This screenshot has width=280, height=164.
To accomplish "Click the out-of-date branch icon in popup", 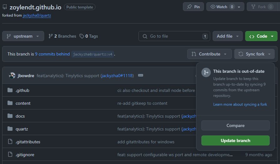I will (206, 72).
